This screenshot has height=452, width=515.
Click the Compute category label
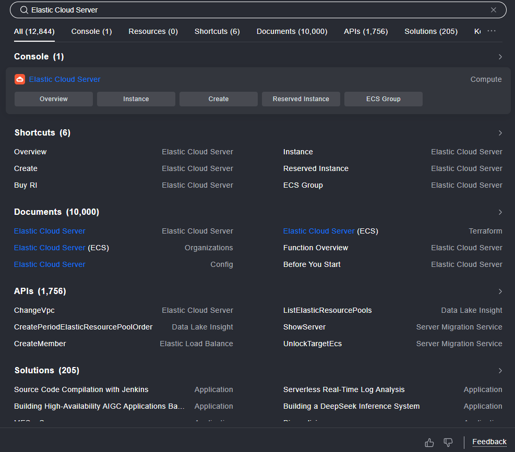click(x=486, y=79)
